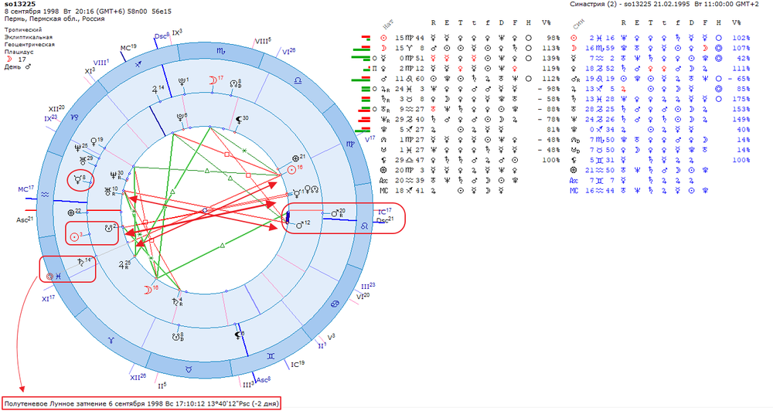The image size is (773, 411).
Task: Select the 'Dsc8' cusp label
Action: point(162,36)
